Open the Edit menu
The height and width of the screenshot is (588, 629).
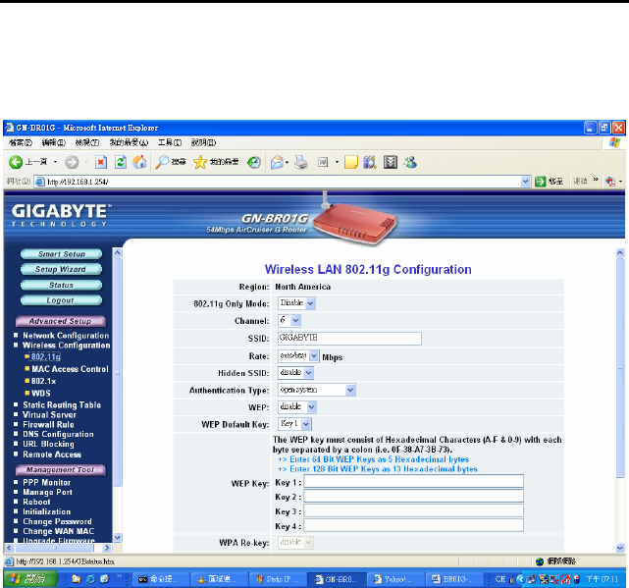point(53,143)
